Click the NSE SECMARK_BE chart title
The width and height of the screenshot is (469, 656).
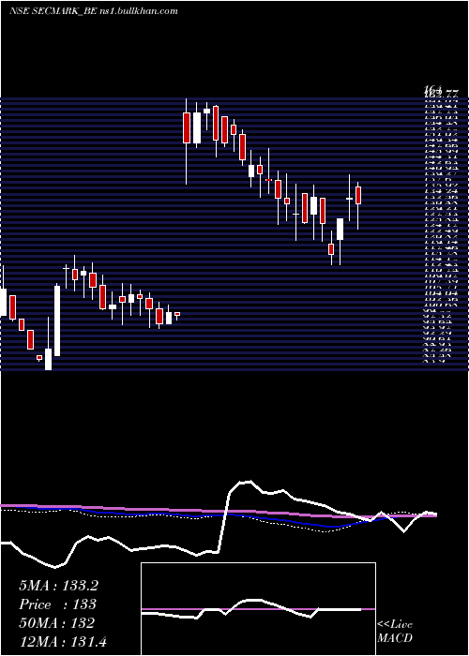click(94, 10)
